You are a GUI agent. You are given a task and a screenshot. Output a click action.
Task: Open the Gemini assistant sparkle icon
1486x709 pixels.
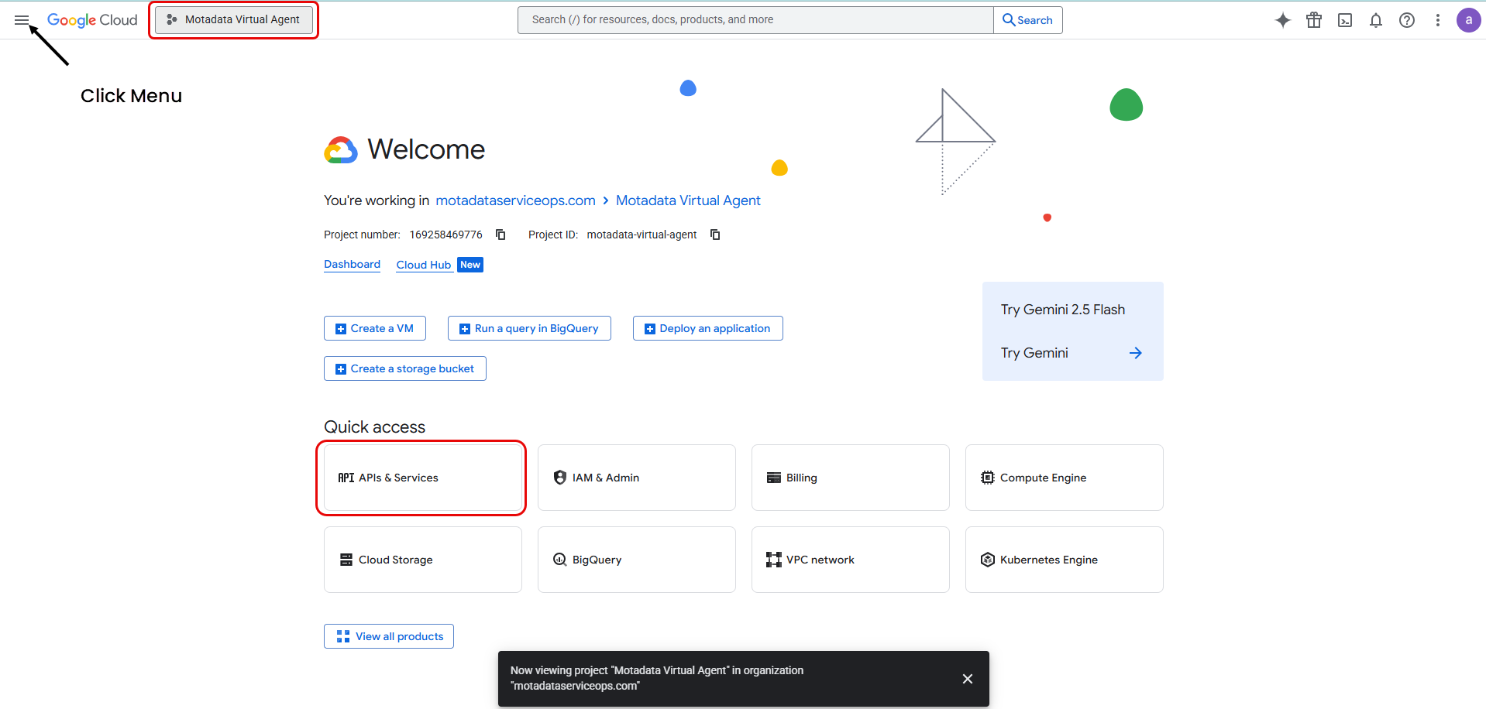click(x=1283, y=20)
